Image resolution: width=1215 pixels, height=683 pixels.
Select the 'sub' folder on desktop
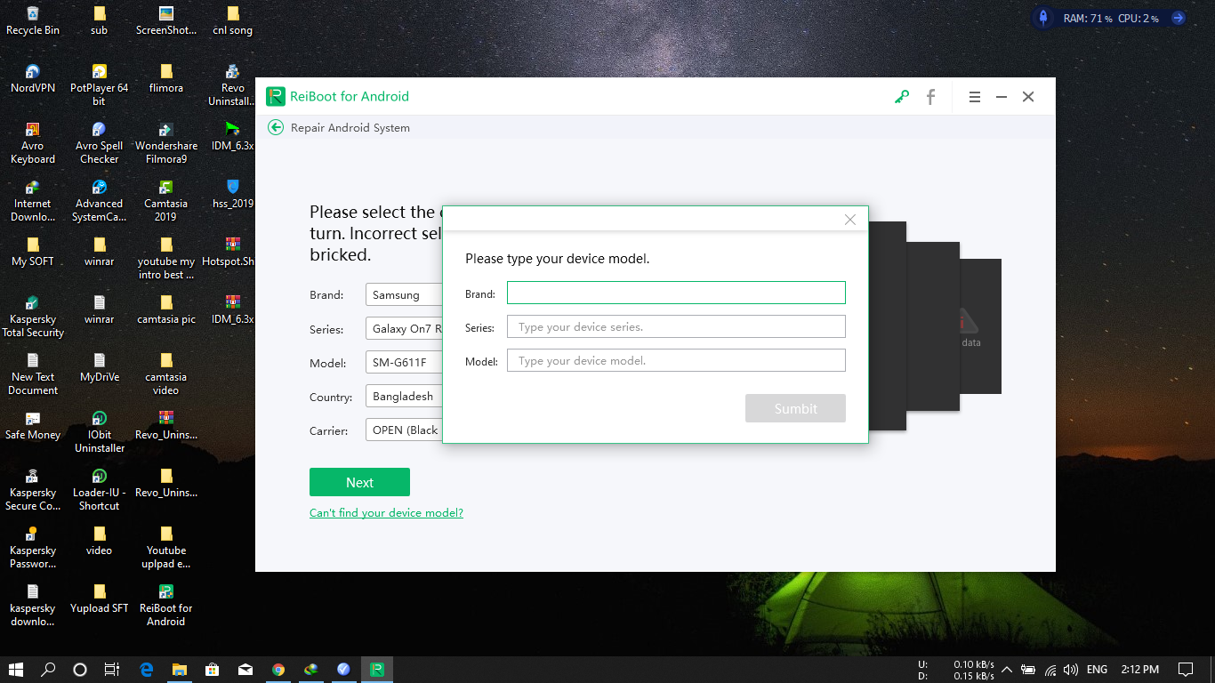99,20
